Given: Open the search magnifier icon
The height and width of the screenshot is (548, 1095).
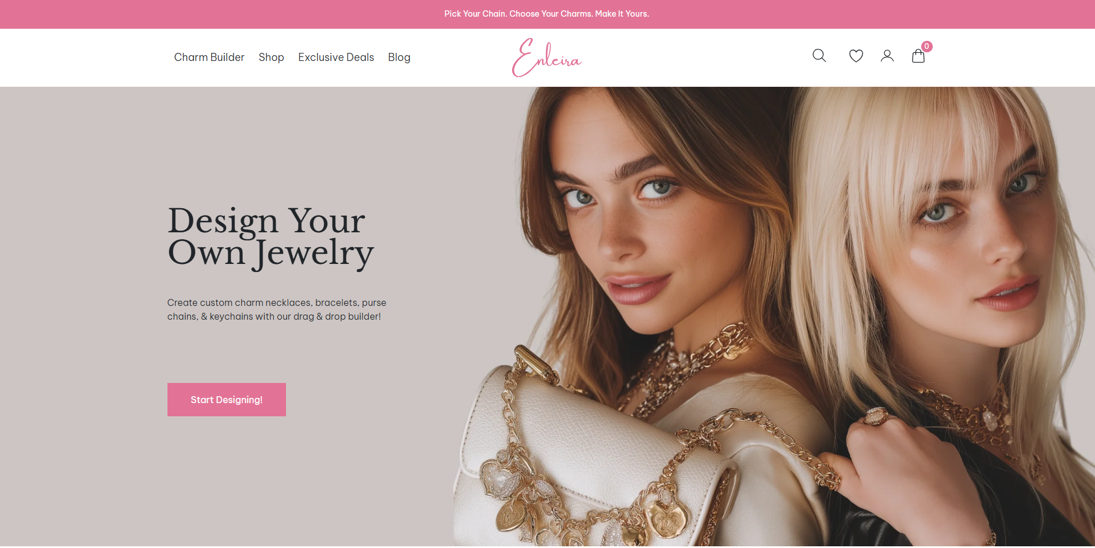Looking at the screenshot, I should point(819,56).
